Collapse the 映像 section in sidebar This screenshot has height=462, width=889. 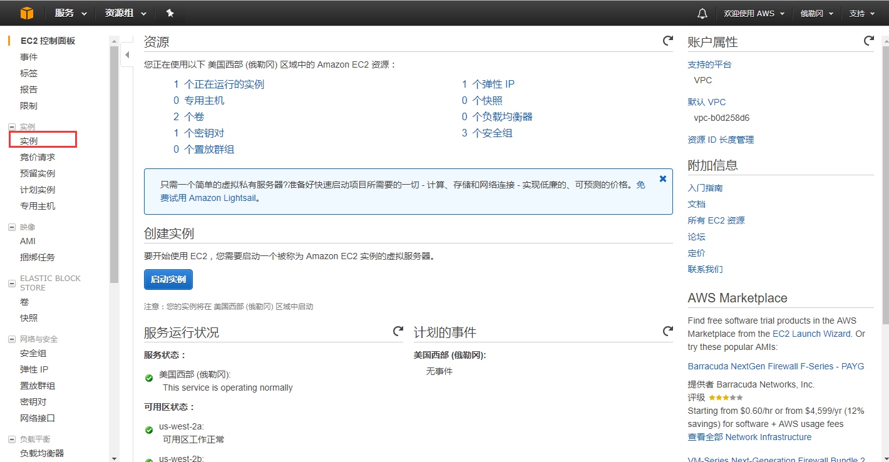(x=12, y=227)
